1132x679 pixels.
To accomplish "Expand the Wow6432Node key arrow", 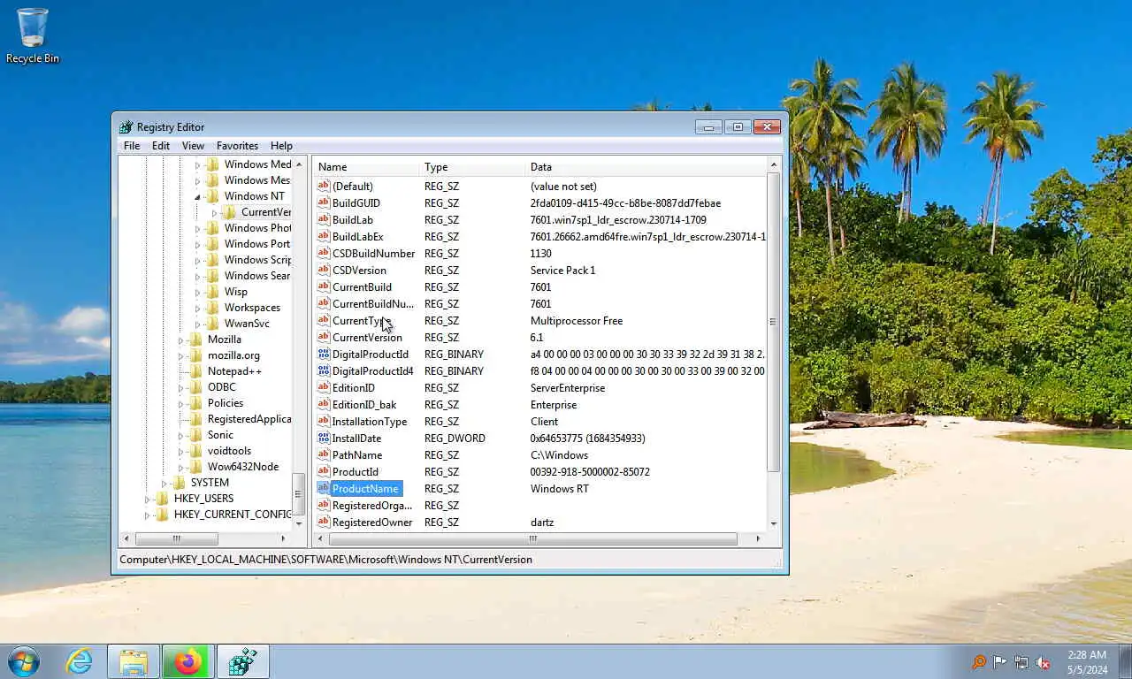I will (x=181, y=467).
